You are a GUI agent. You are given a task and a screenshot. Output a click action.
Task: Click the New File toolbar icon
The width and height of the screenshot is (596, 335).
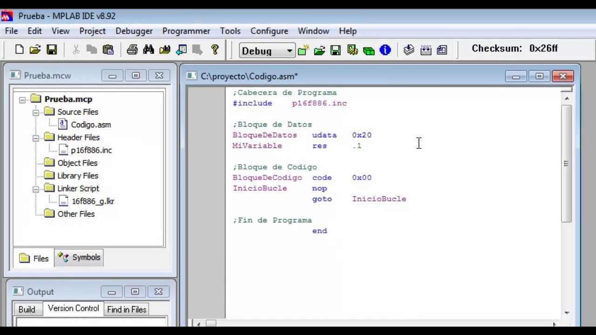[x=19, y=49]
